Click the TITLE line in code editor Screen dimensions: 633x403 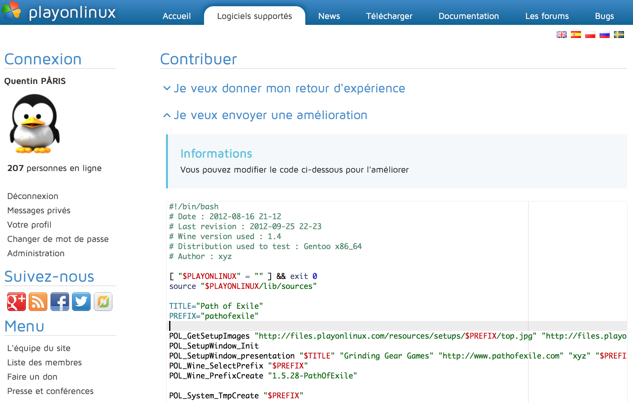tap(216, 306)
